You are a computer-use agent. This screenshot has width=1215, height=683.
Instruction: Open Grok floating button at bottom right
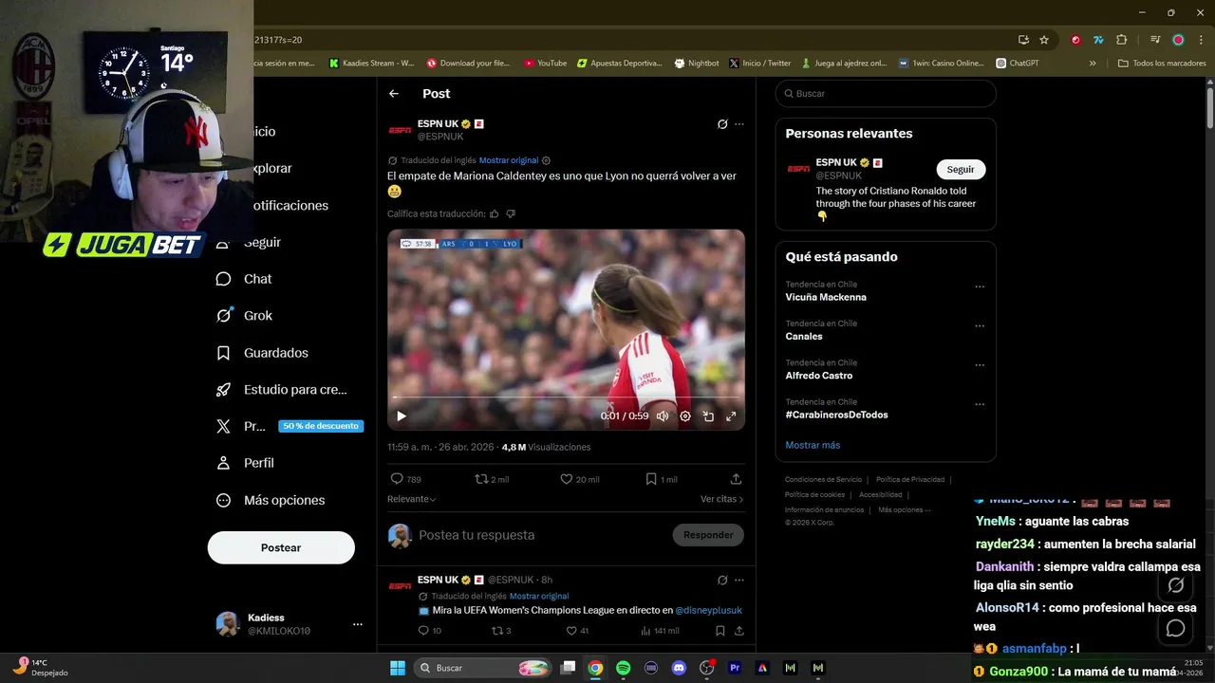click(1176, 585)
